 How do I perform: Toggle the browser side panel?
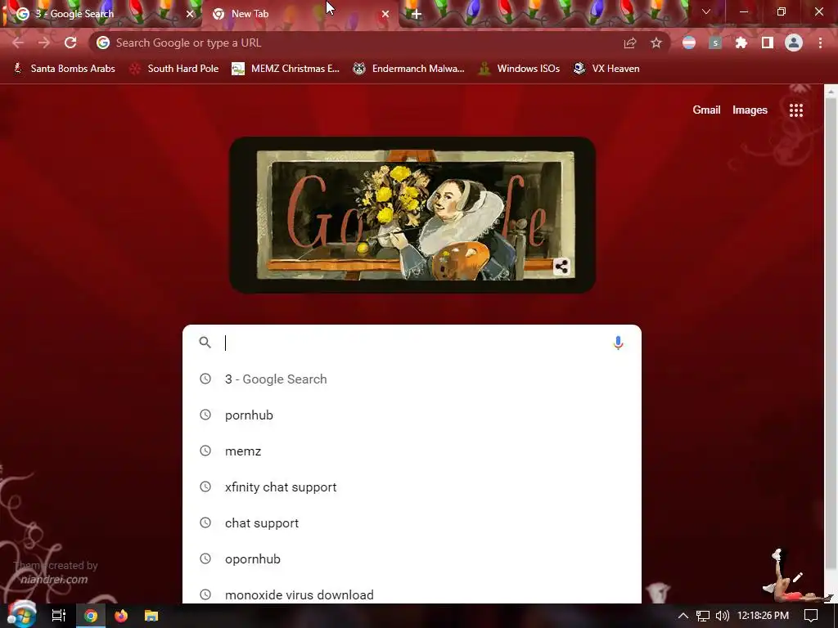pyautogui.click(x=768, y=43)
